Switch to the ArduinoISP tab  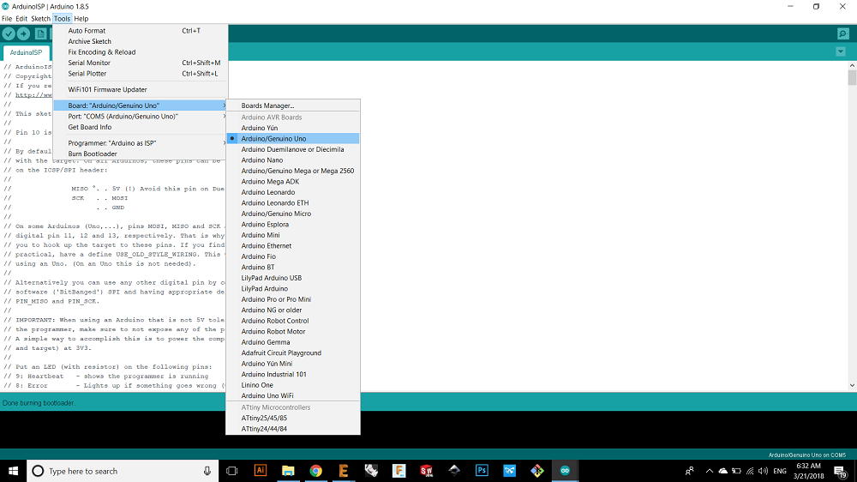(26, 52)
